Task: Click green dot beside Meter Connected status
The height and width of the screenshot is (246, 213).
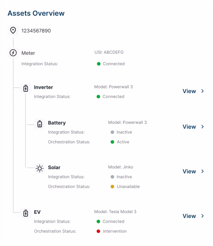Action: click(99, 64)
